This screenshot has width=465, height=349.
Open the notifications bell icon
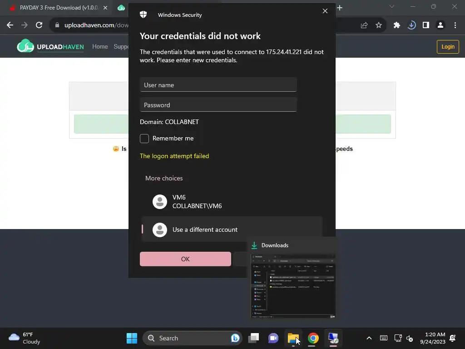coord(453,338)
